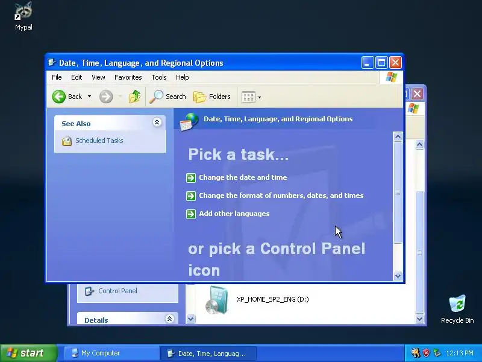Open the Edit menu
Image resolution: width=482 pixels, height=362 pixels.
point(77,77)
